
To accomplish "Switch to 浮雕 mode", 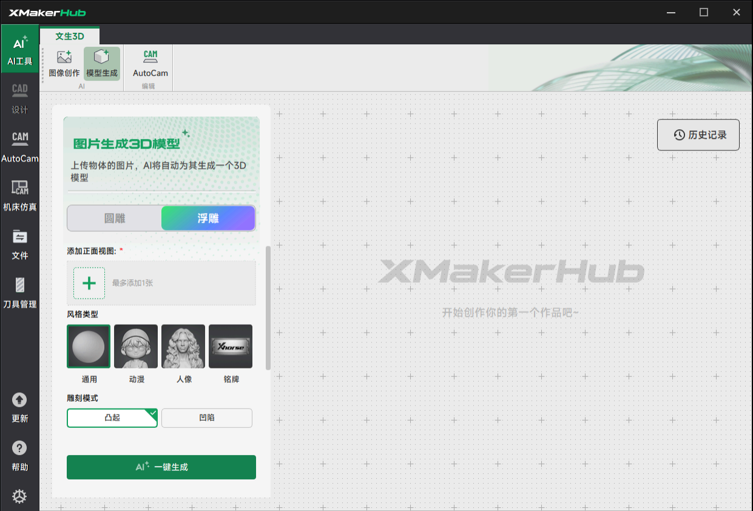I will pyautogui.click(x=208, y=218).
